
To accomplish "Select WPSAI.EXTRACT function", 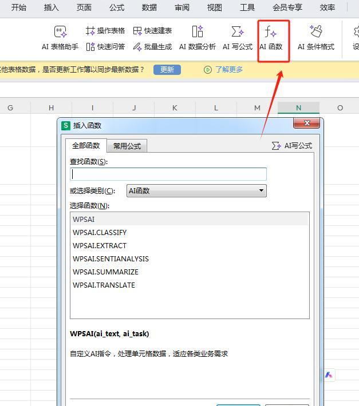I will 190,246.
